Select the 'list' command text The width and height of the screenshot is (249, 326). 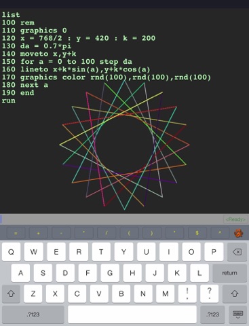coord(11,15)
